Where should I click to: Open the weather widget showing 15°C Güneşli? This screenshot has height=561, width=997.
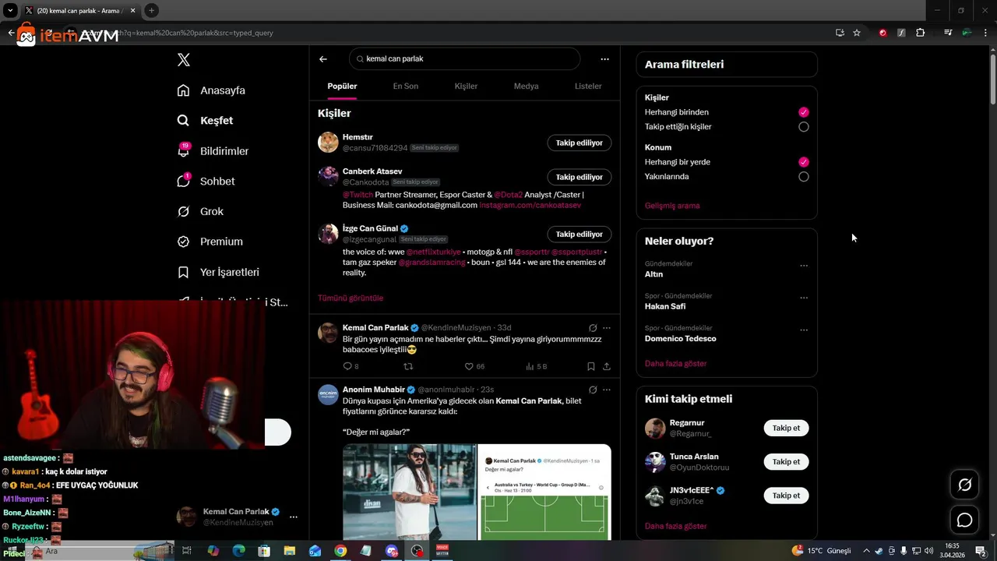coord(821,551)
